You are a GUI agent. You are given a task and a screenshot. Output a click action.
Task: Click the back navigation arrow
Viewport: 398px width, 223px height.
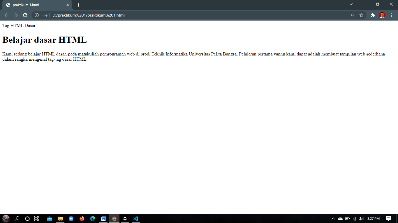point(6,15)
